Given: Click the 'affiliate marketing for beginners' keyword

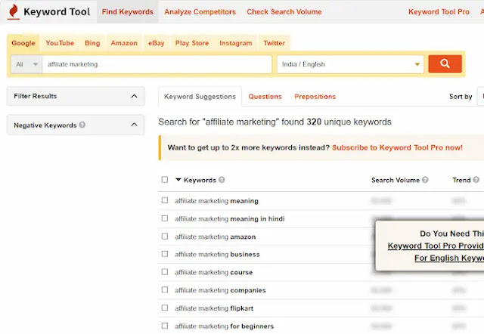Looking at the screenshot, I should click(x=224, y=326).
